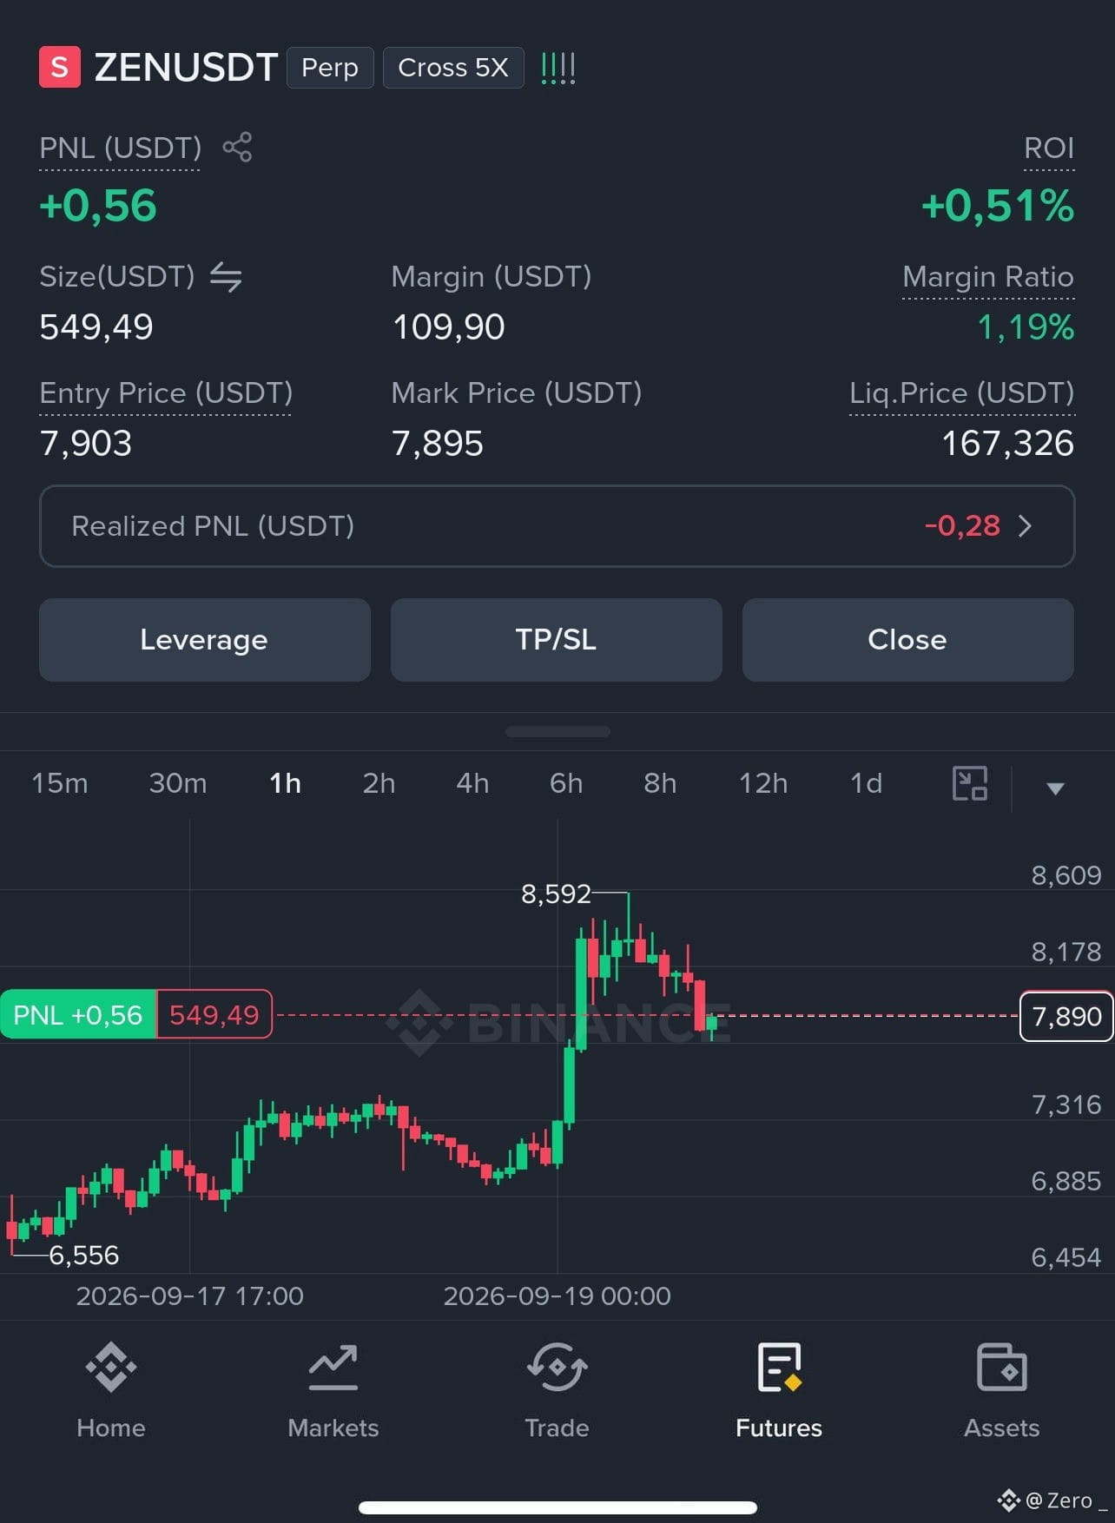Image resolution: width=1115 pixels, height=1523 pixels.
Task: Select the 1d chart timeframe
Action: pos(866,783)
